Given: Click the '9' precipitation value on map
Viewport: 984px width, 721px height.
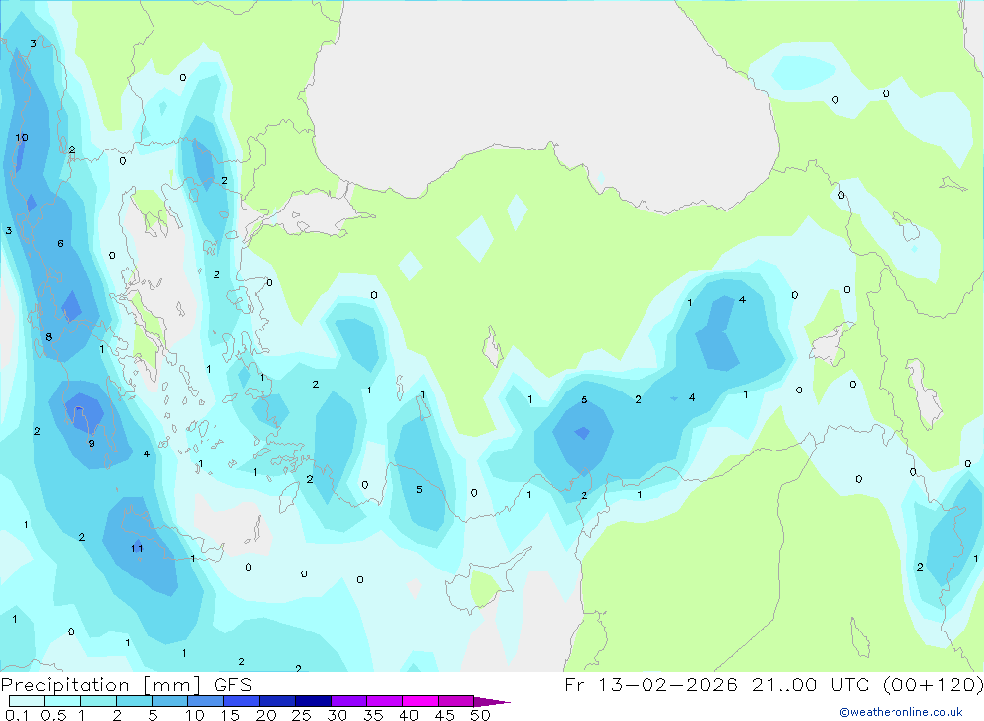Looking at the screenshot, I should point(92,443).
